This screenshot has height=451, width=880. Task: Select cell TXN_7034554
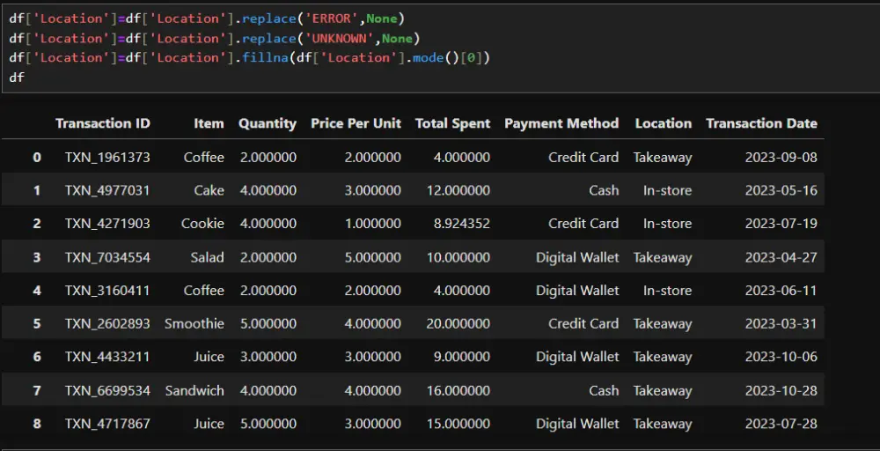[107, 257]
